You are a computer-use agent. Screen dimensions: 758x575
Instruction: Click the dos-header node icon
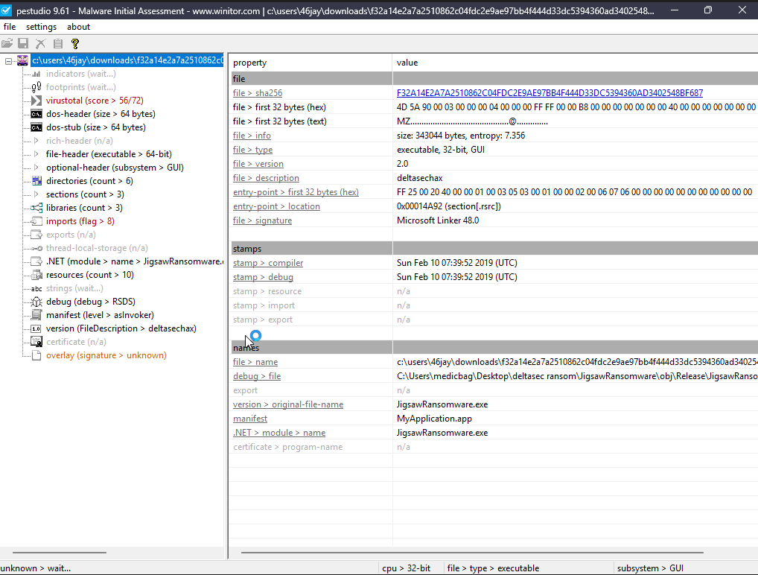[36, 114]
